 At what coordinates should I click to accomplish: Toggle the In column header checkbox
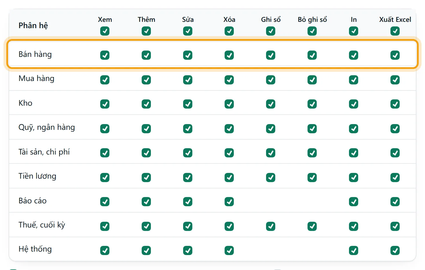point(354,31)
